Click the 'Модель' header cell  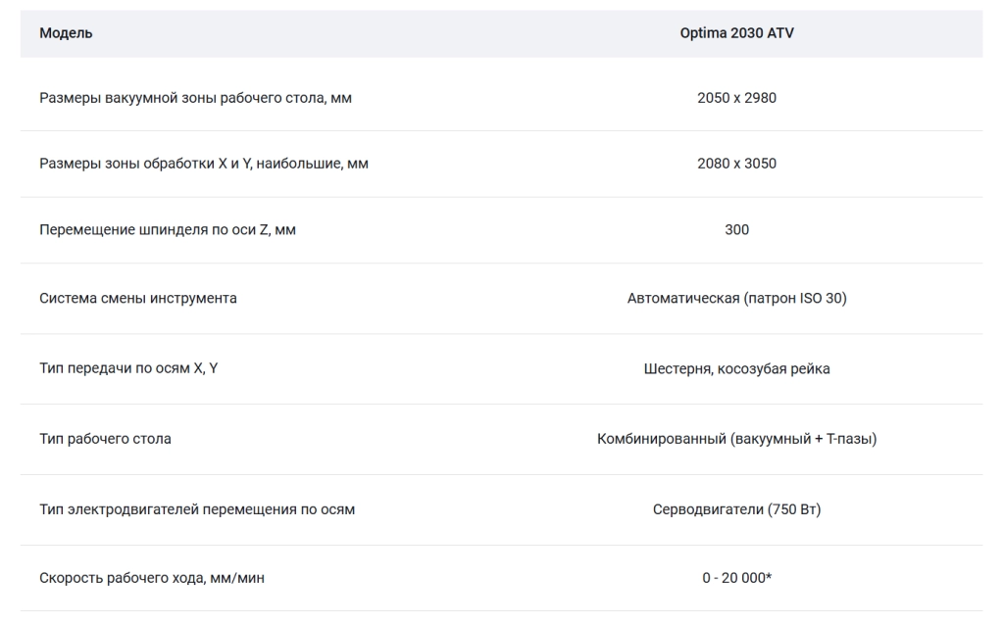[66, 33]
